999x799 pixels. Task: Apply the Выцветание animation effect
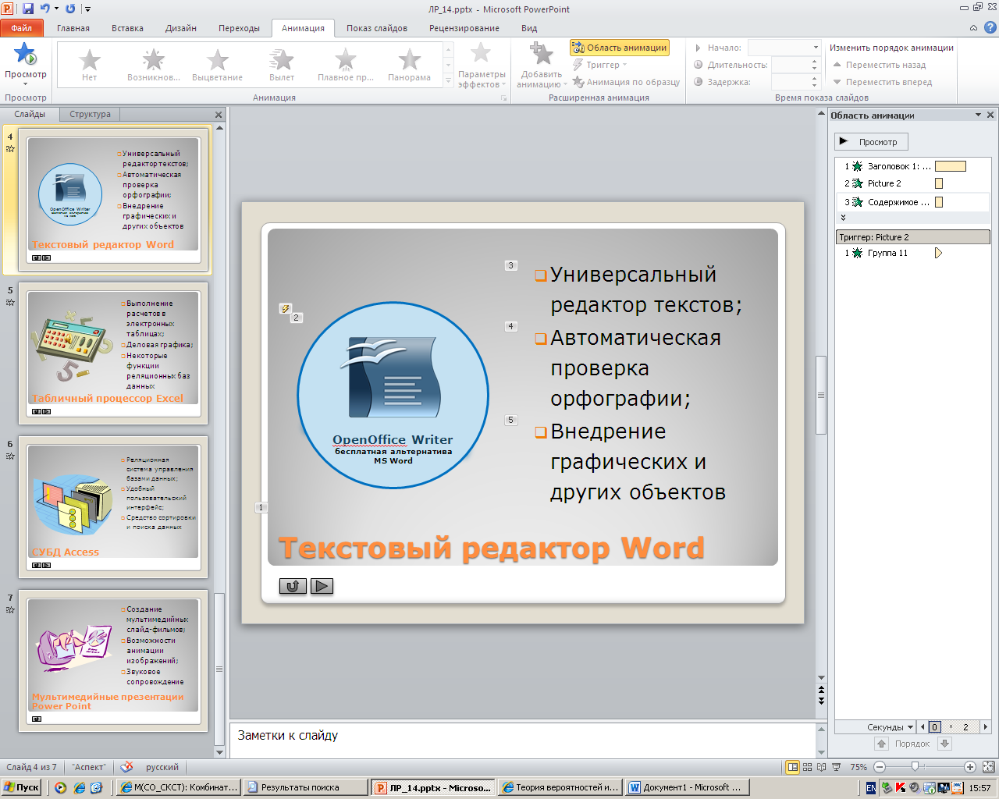point(218,63)
